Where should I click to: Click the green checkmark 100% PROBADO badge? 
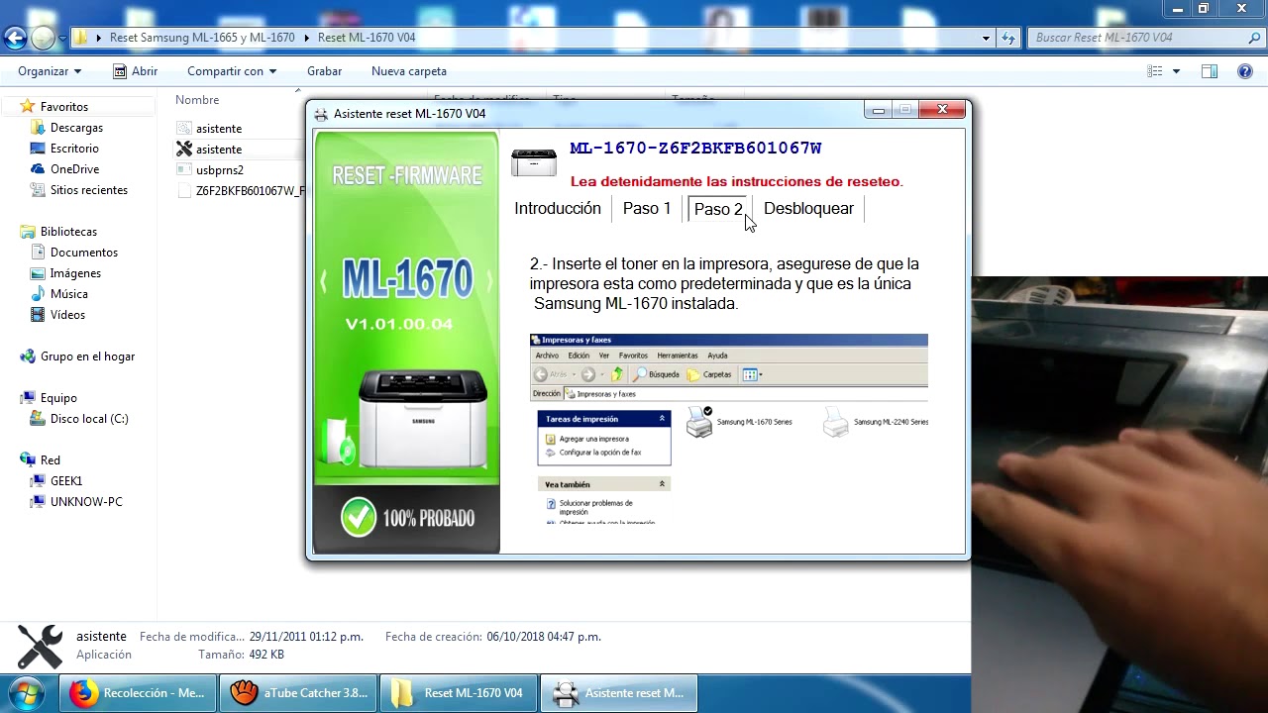[x=407, y=517]
